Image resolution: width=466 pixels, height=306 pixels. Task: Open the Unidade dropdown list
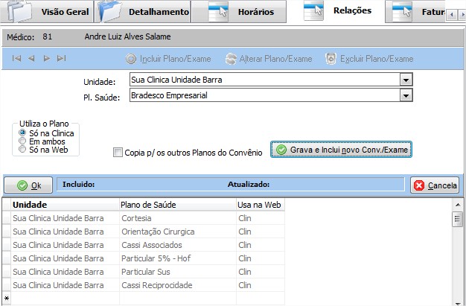point(406,80)
